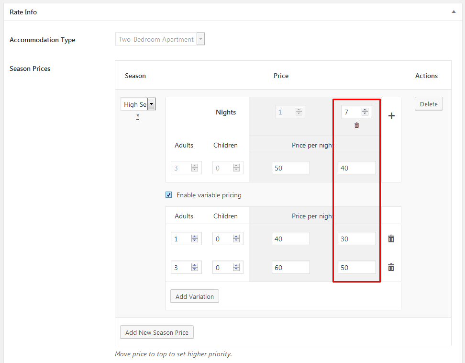Decrease adults count in 3-adult variation row
This screenshot has height=363, width=465.
click(195, 270)
